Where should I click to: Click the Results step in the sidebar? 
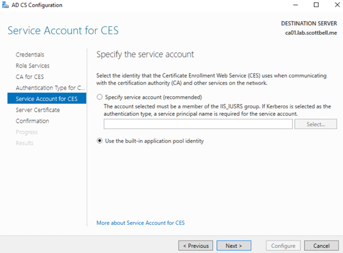point(24,143)
